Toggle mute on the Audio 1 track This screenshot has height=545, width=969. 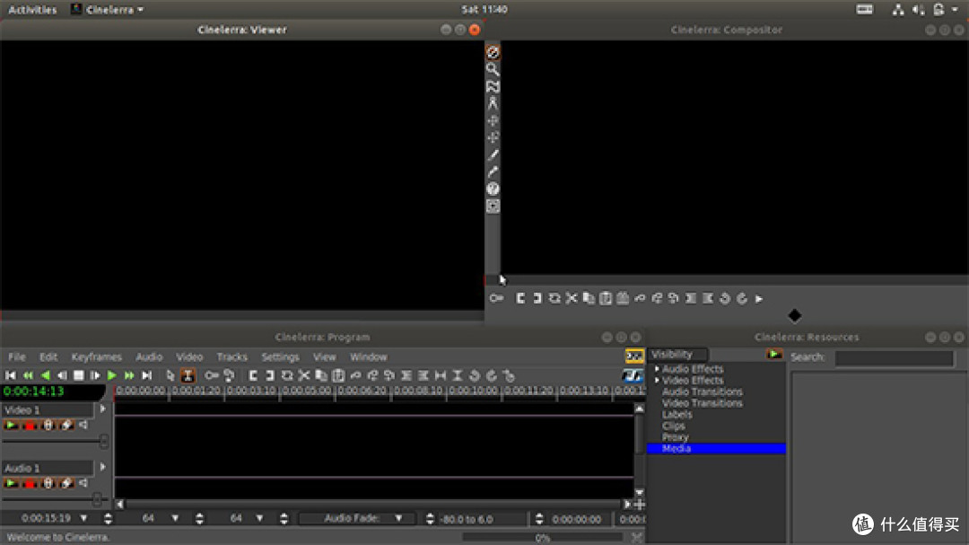tap(84, 484)
